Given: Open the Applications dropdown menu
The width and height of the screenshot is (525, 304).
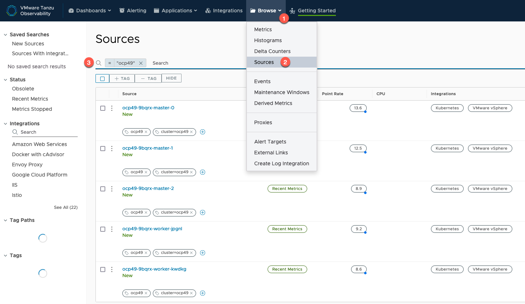Looking at the screenshot, I should point(175,11).
